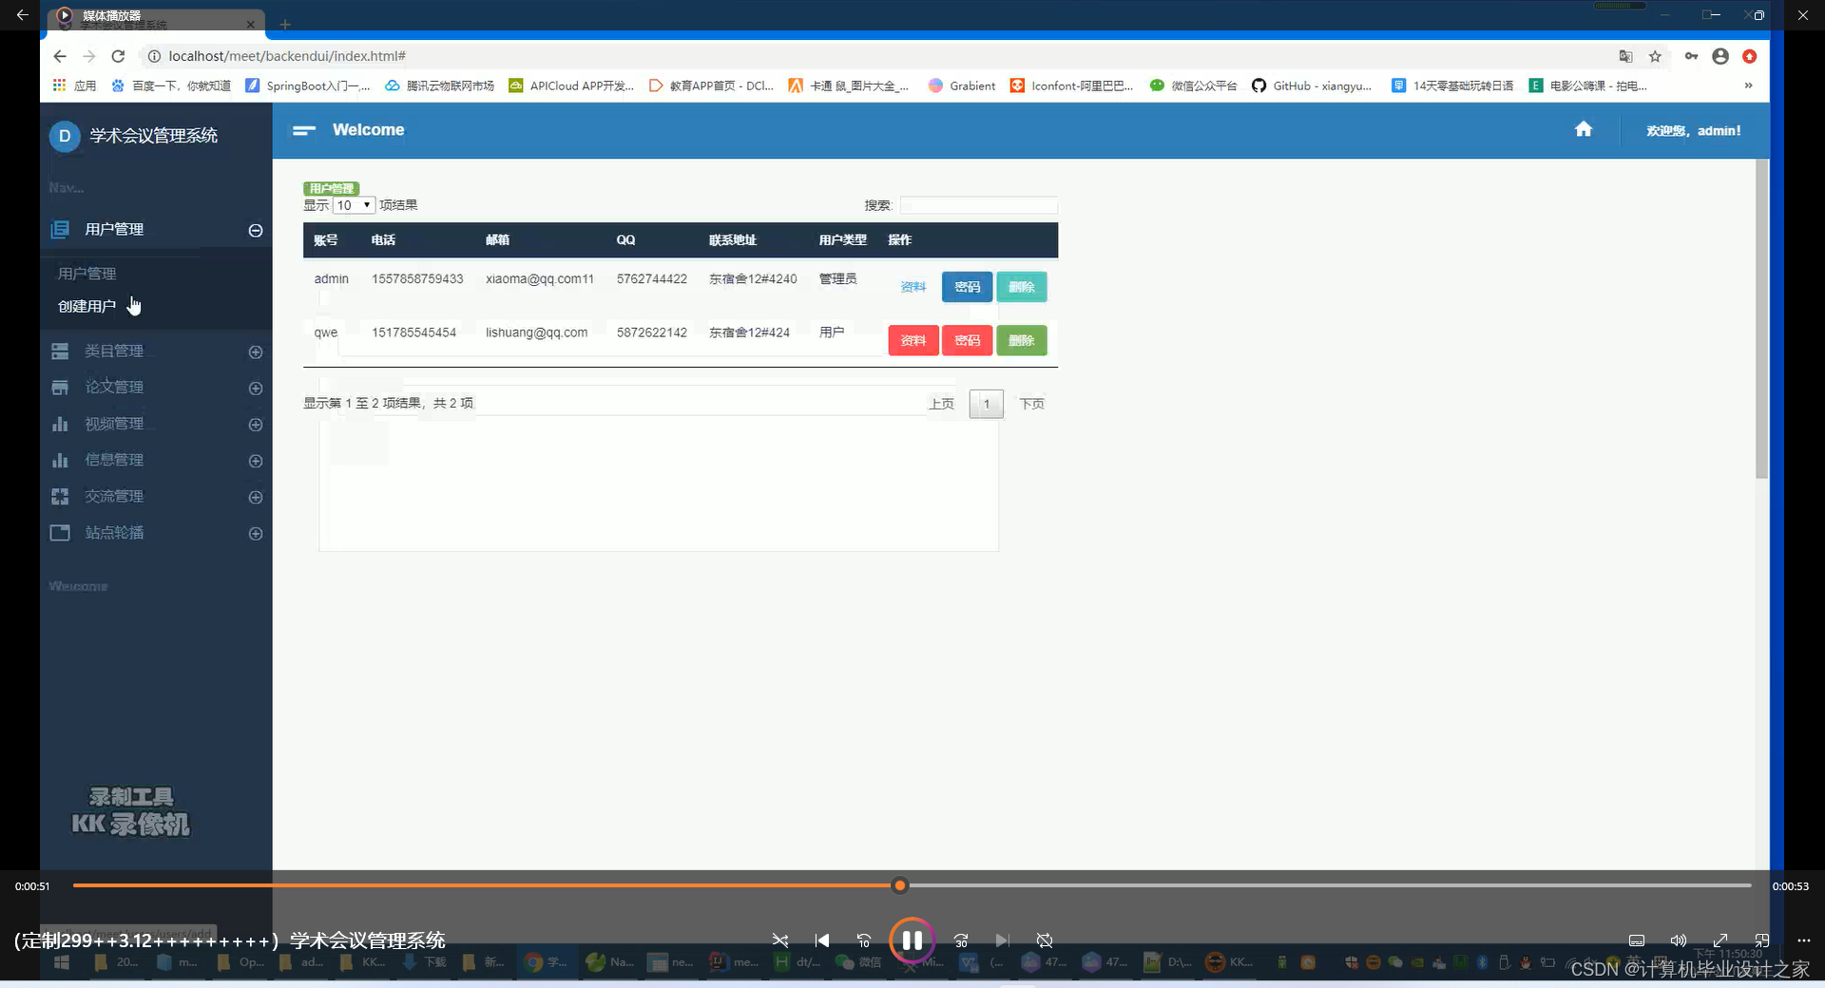Open the 用户管理 submenu item
The width and height of the screenshot is (1825, 988).
point(86,274)
